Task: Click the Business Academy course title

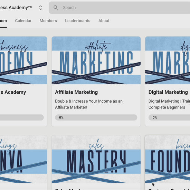Action: coord(13,92)
